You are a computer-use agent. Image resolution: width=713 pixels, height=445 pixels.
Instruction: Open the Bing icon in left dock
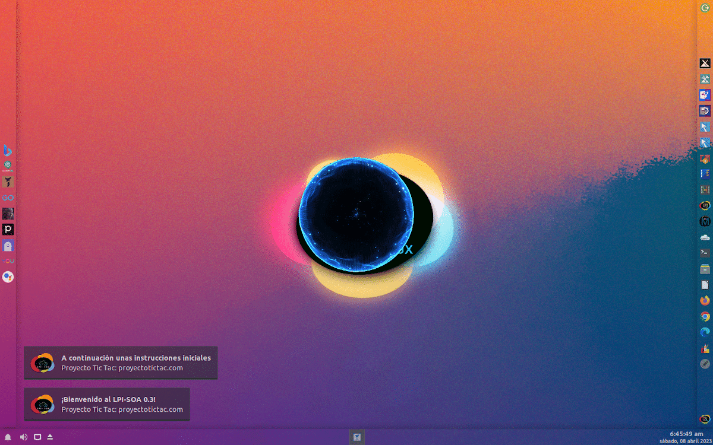8,150
